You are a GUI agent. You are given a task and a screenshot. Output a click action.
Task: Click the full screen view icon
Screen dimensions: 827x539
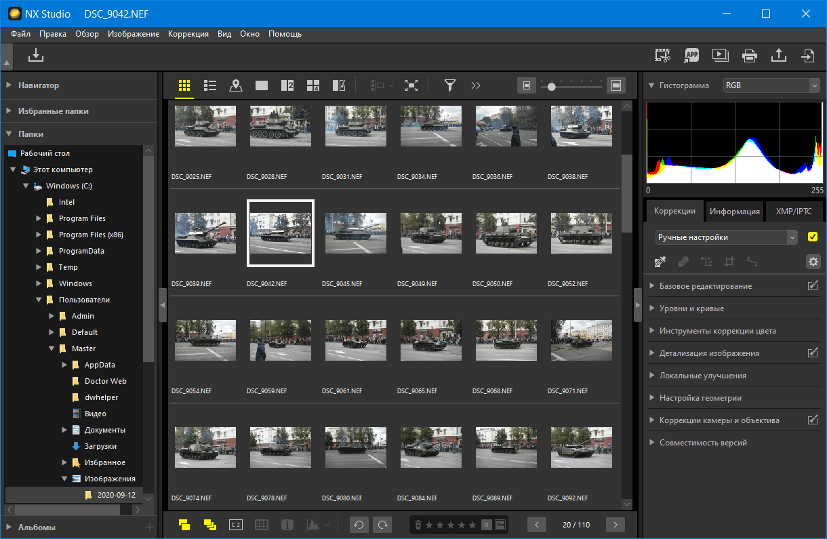pyautogui.click(x=411, y=85)
